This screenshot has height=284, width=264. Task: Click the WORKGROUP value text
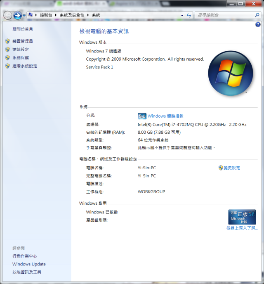tap(151, 192)
